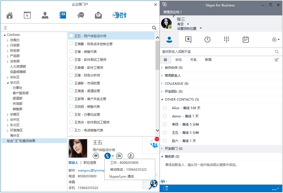Select radio circle for 王楚 - 软件测试工程师
The image size is (283, 193).
tap(71, 59)
